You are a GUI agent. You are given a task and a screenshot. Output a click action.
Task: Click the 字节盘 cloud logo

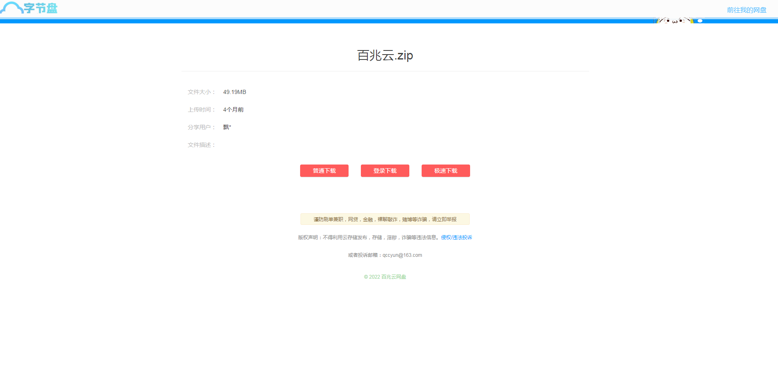click(x=29, y=8)
